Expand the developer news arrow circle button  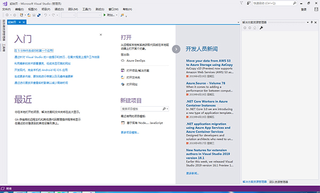pyautogui.click(x=176, y=49)
